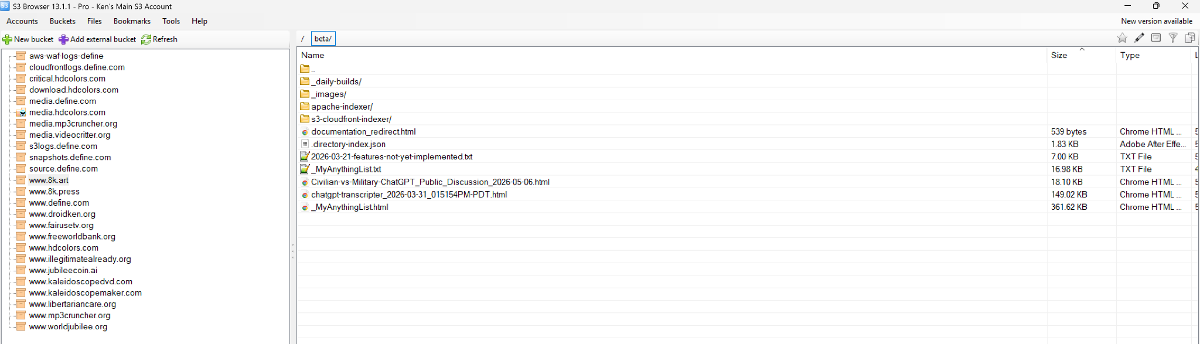Click text file icon of 2026-03-21-features-not-yet-implemented.txt
1200x344 pixels.
[x=305, y=156]
